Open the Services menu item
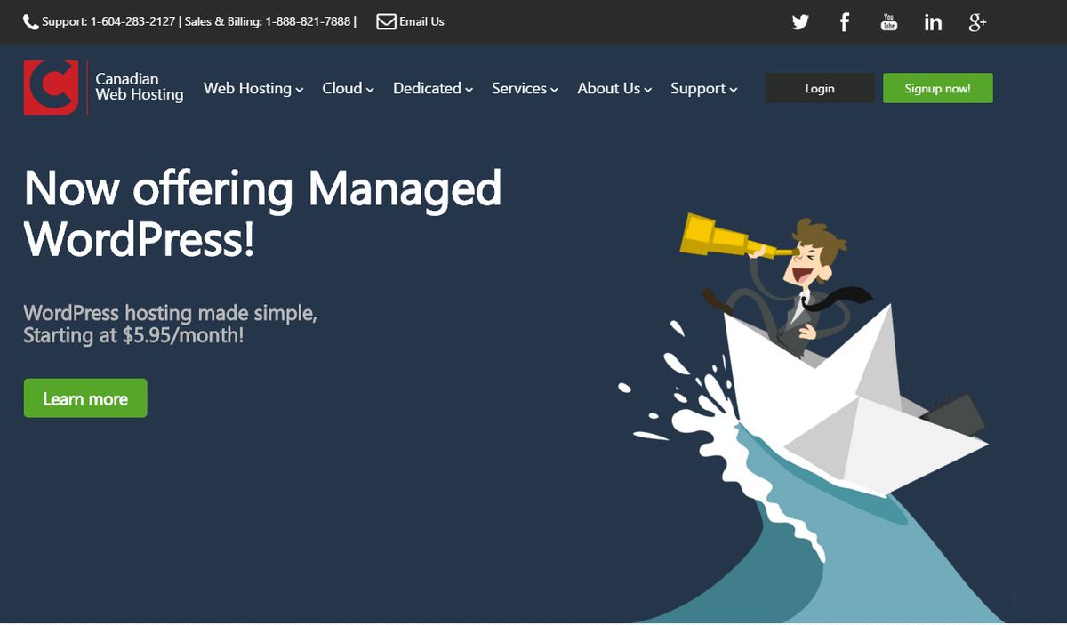1067x625 pixels. pos(525,88)
